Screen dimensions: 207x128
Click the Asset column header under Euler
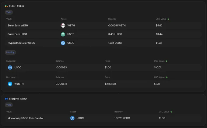[64, 19]
